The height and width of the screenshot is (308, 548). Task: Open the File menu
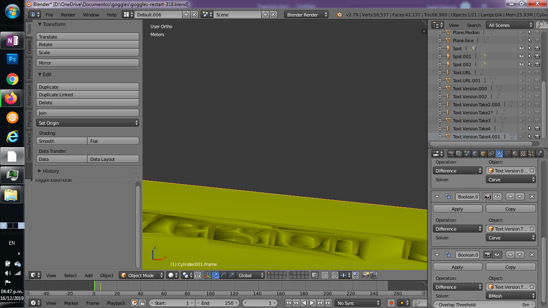(49, 15)
